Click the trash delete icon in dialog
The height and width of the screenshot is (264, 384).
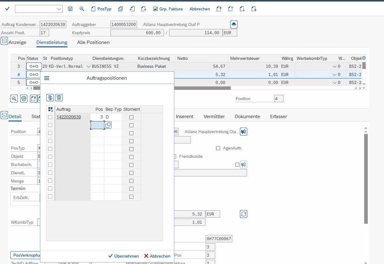(59, 98)
